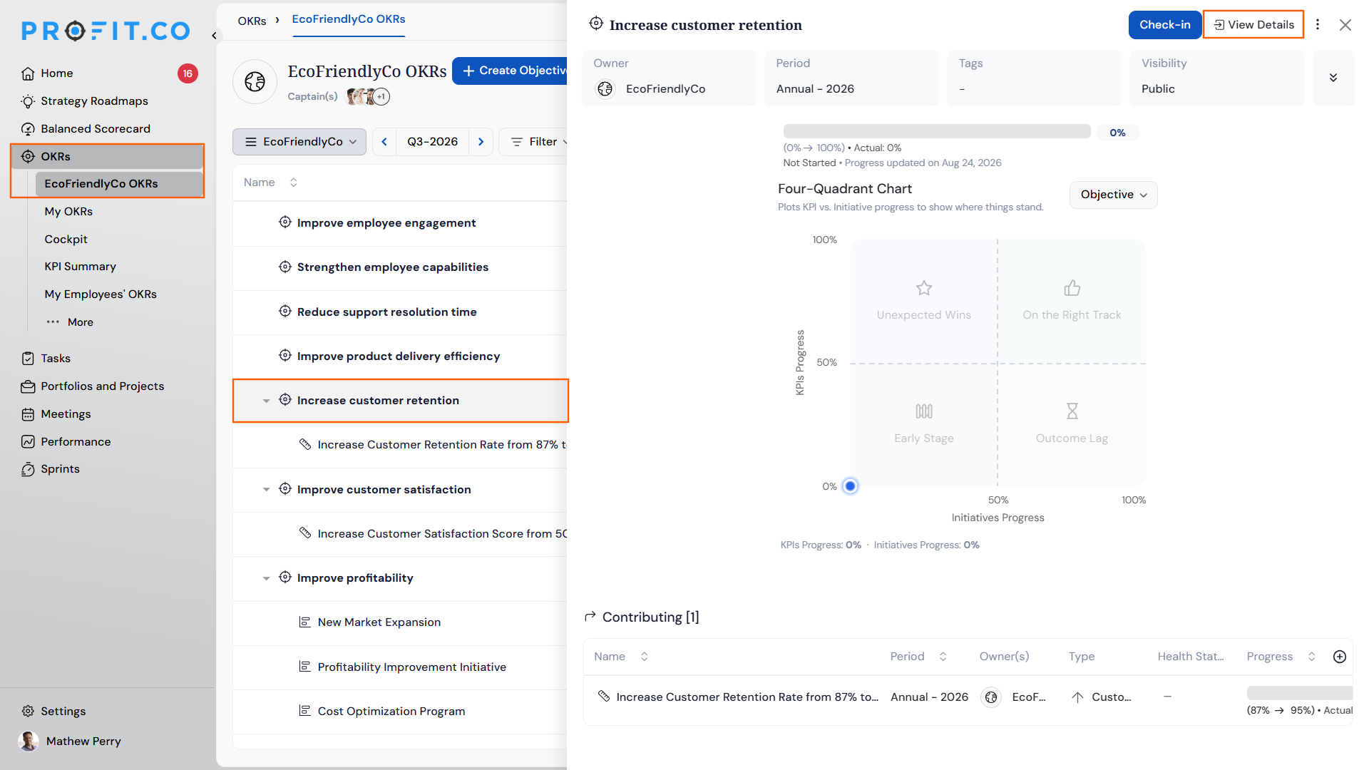Click Mathew Perry's profile avatar
The image size is (1369, 770).
[29, 741]
